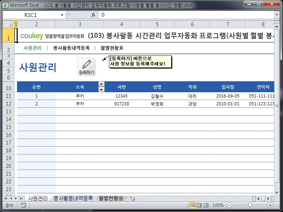Switch to the 봉사활동내역등록 sheet tab
The width and height of the screenshot is (283, 212).
[73, 199]
